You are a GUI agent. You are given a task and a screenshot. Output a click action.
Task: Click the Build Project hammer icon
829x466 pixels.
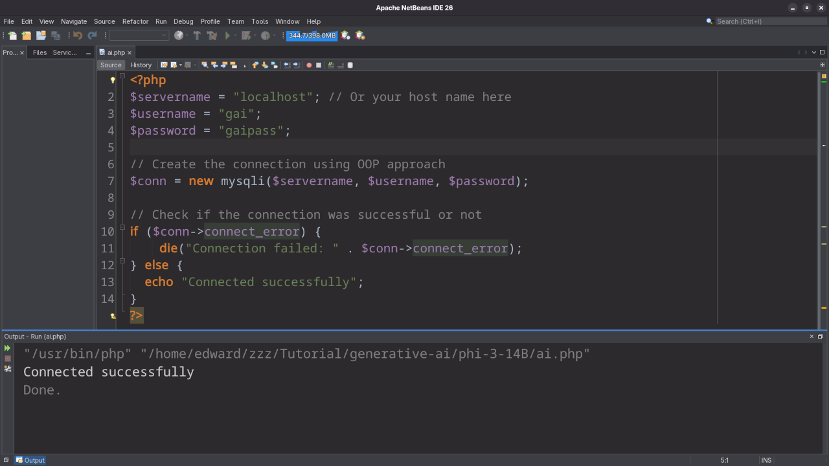coord(197,36)
